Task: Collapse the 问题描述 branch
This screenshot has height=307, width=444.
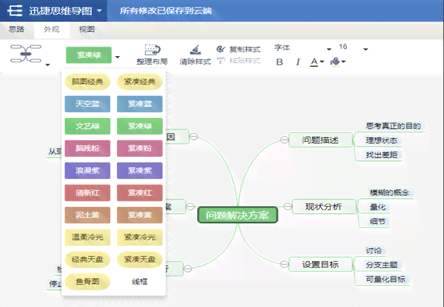Action: pos(284,139)
